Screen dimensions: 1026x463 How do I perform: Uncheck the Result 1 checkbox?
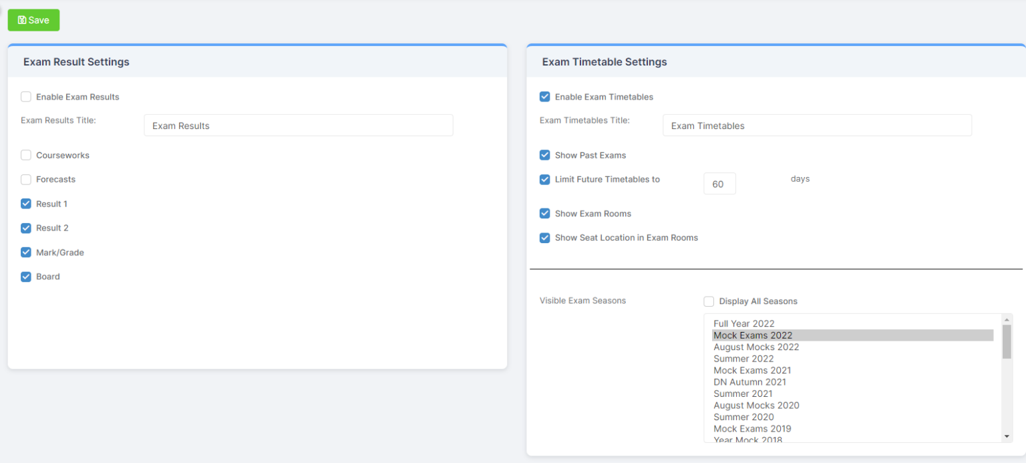click(25, 203)
